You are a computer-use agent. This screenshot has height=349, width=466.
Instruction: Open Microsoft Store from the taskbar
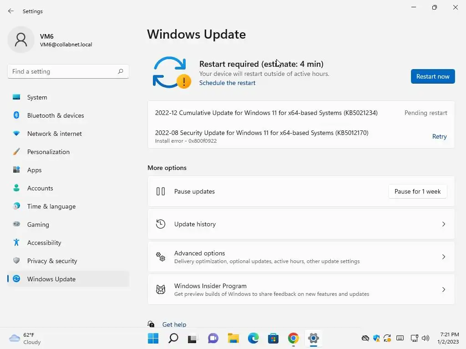tap(273, 338)
